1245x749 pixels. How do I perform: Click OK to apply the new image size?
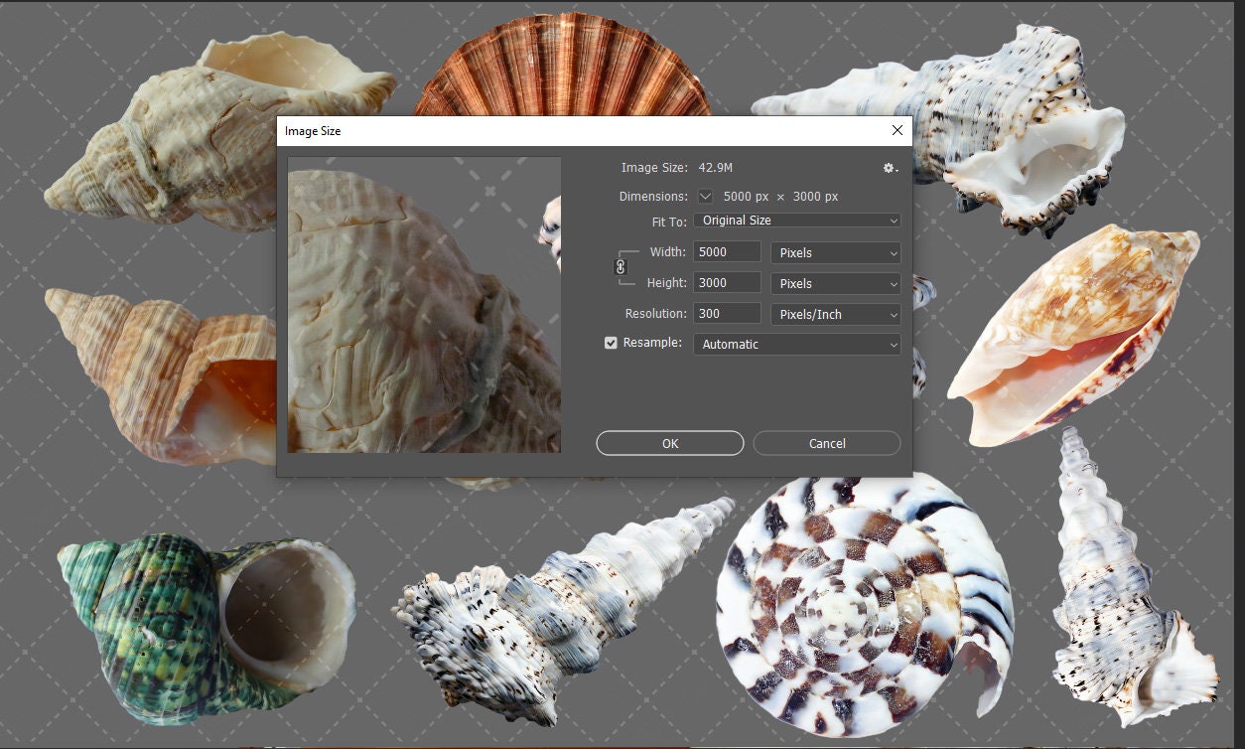[x=669, y=443]
